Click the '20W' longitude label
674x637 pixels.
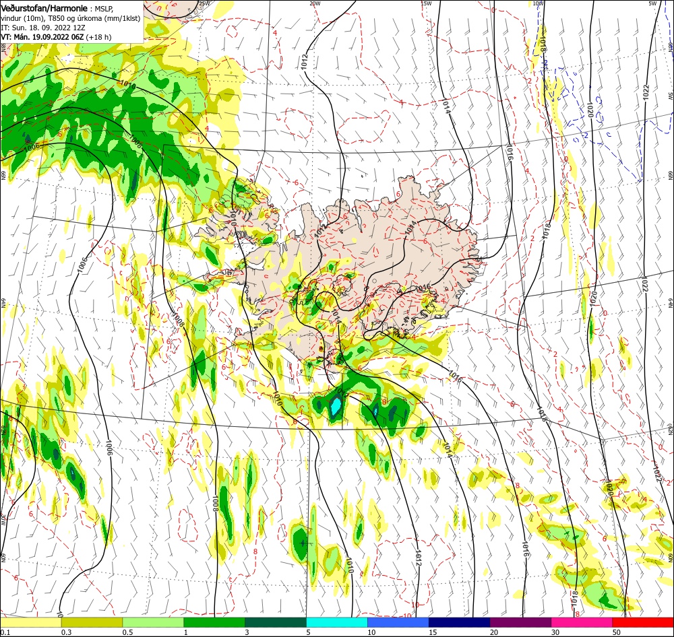click(x=315, y=3)
